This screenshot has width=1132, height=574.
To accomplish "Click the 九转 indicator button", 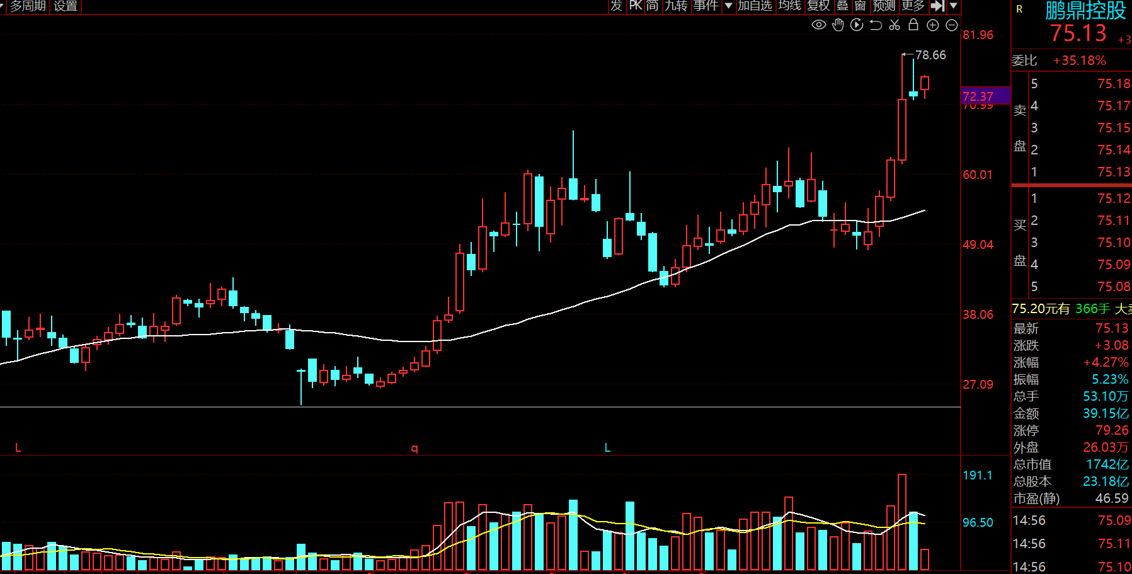I will pyautogui.click(x=676, y=6).
